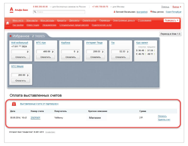Open Мой мобильный favorite link
The height and width of the screenshot is (146, 188).
20,43
